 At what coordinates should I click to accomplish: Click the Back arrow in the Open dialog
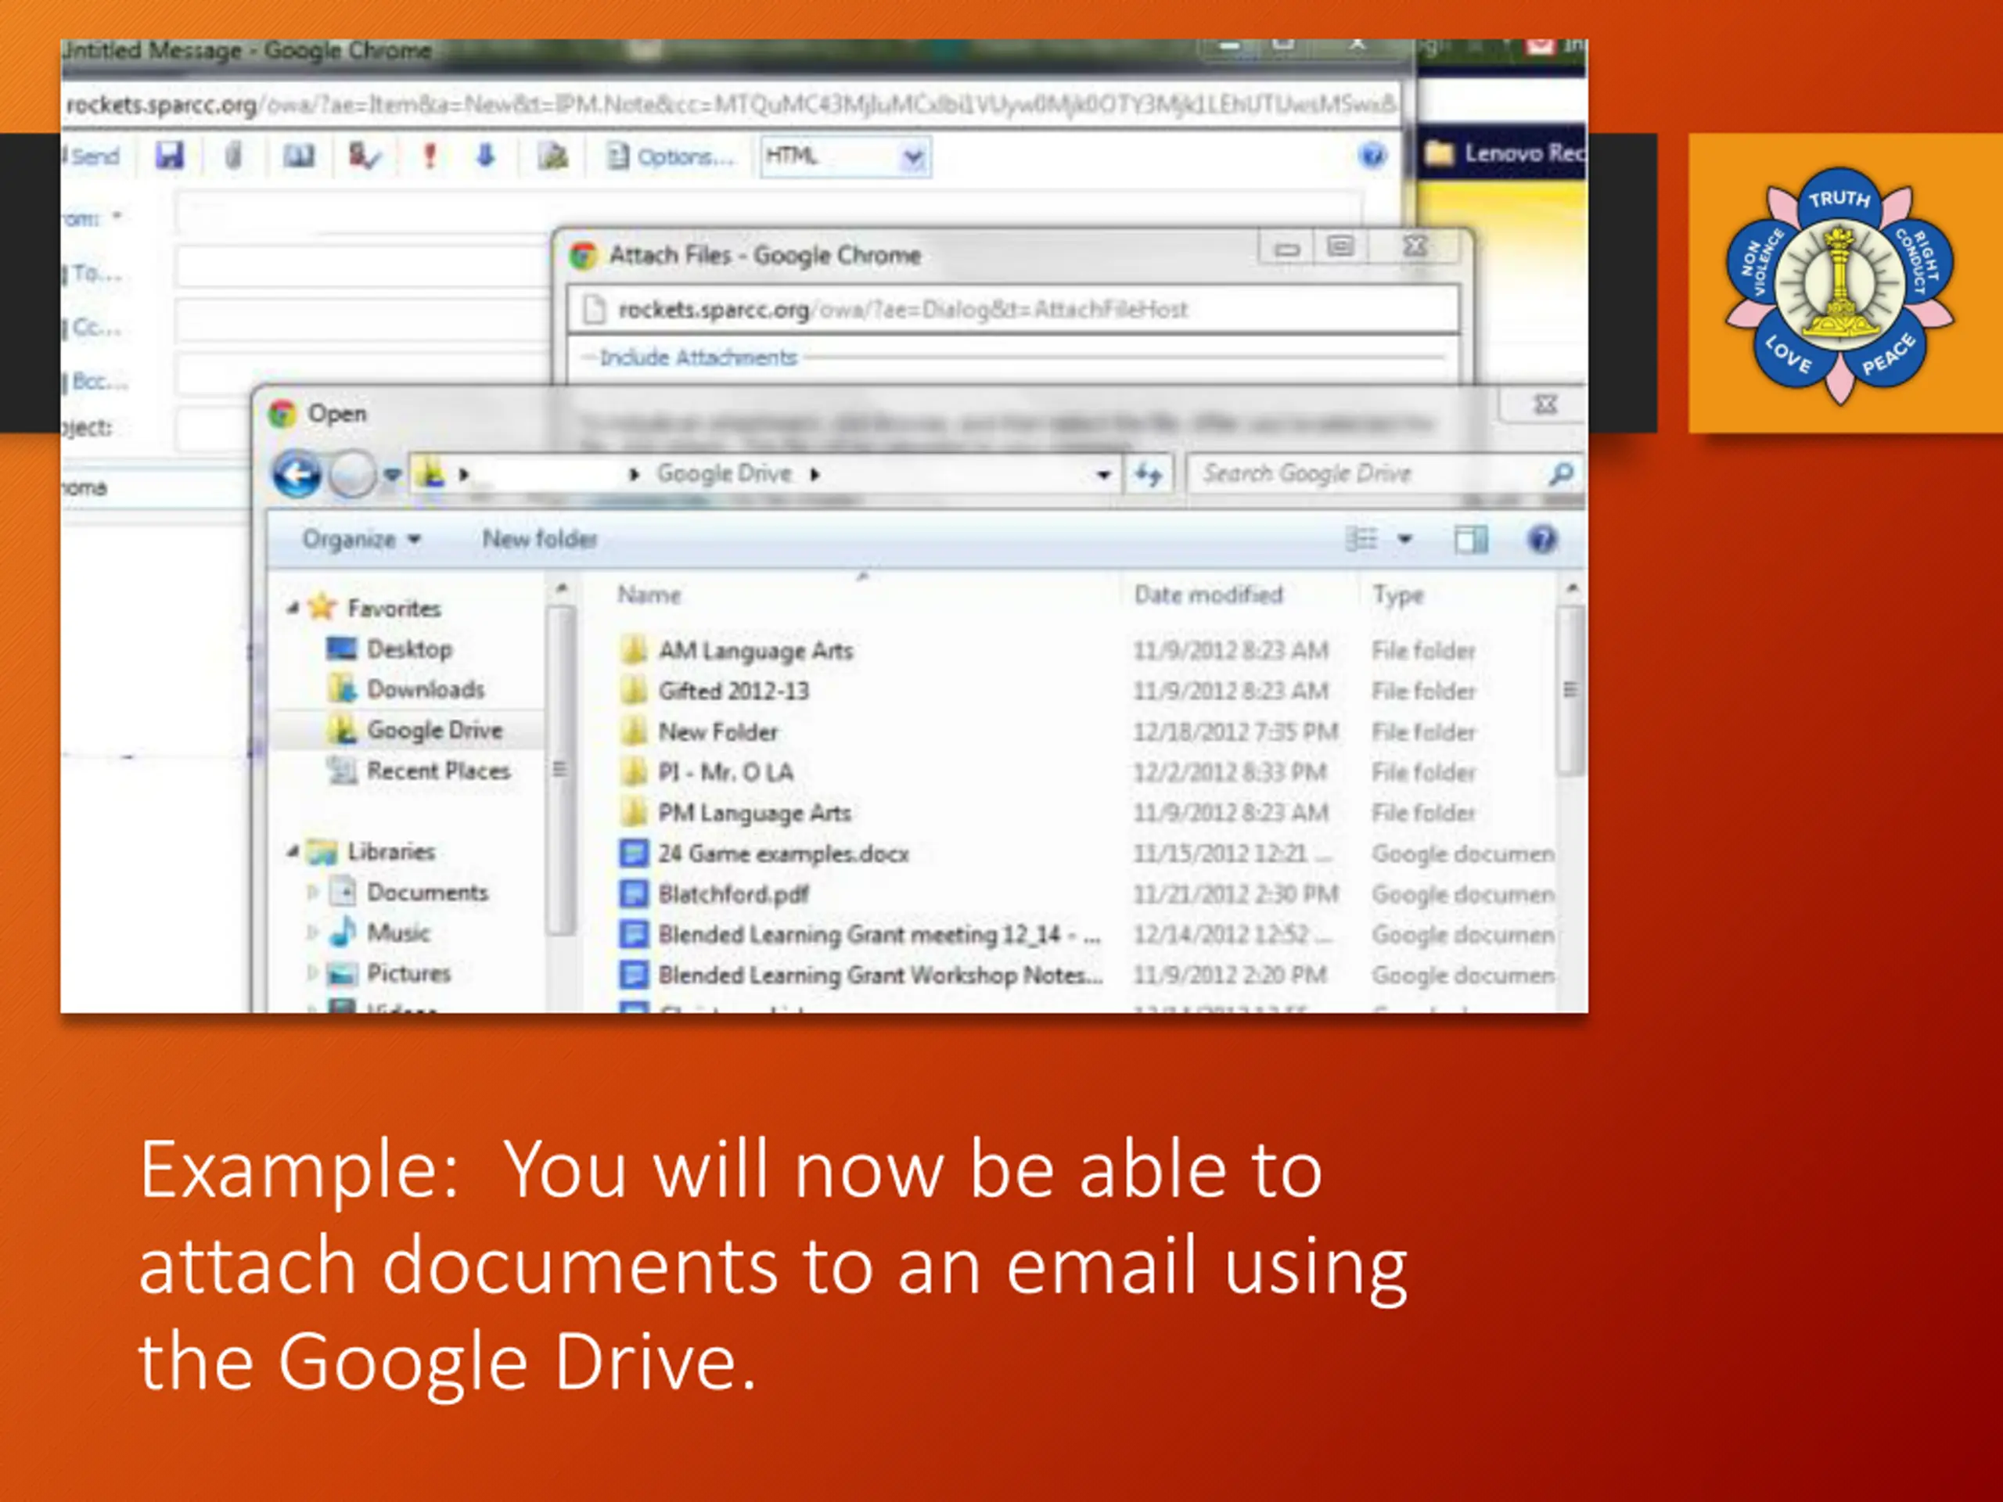tap(296, 474)
